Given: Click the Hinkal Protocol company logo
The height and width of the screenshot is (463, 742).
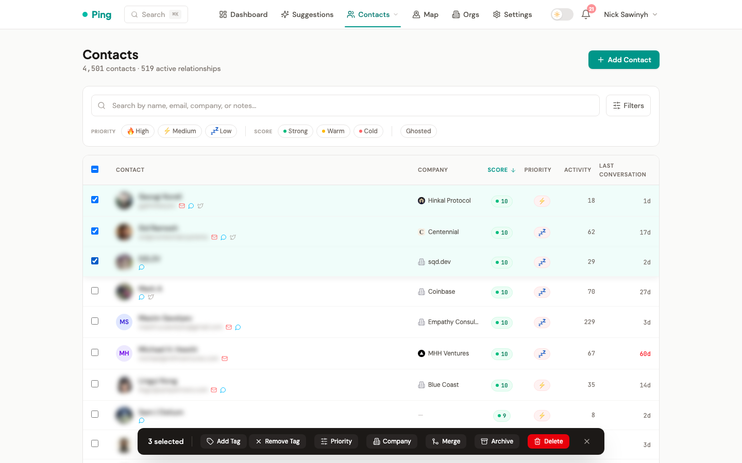Looking at the screenshot, I should (421, 201).
